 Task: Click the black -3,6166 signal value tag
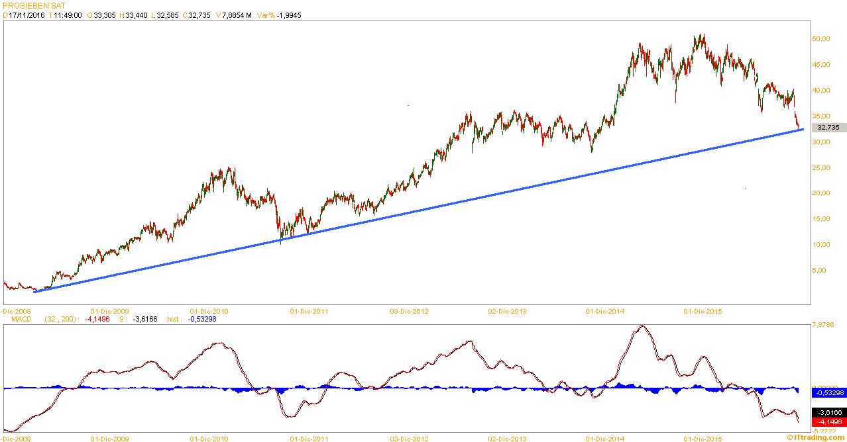(828, 412)
